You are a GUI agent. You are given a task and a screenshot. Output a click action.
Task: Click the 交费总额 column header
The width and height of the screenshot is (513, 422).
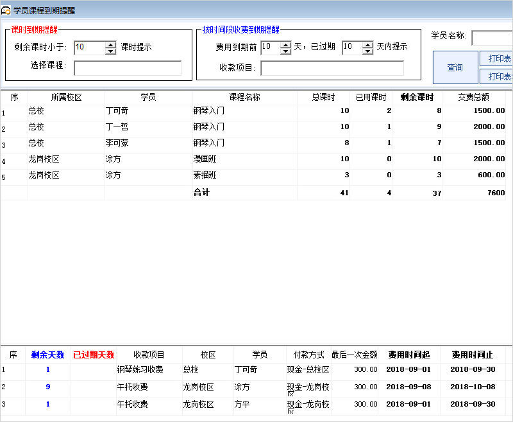(474, 97)
